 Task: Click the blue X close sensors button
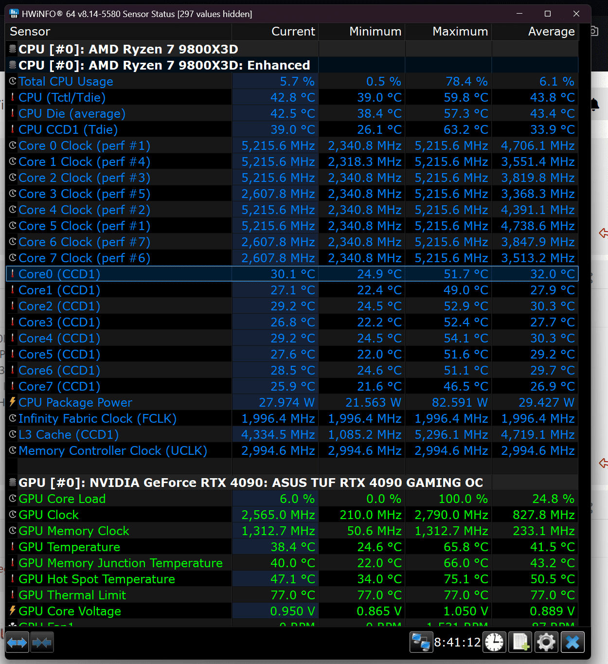pos(572,642)
